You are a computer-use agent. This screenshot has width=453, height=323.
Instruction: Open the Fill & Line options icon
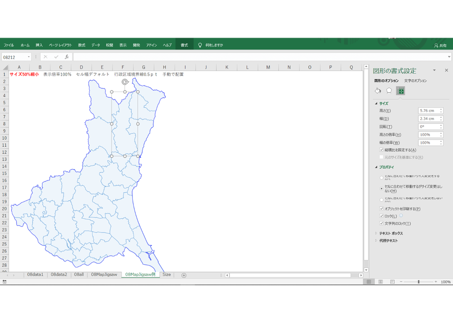tap(378, 91)
